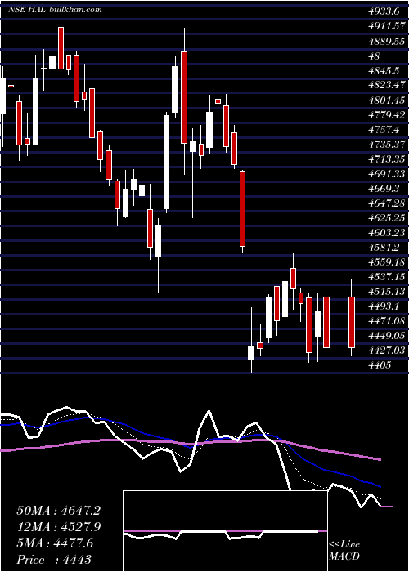The width and height of the screenshot is (409, 572).
Task: Click the 12MA : 4527.9 readout
Action: tap(58, 527)
